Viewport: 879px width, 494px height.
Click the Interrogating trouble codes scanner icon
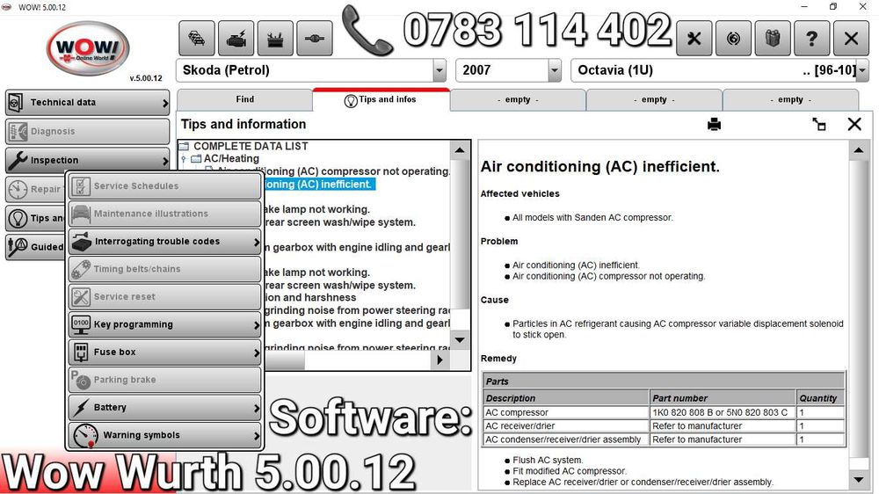82,242
